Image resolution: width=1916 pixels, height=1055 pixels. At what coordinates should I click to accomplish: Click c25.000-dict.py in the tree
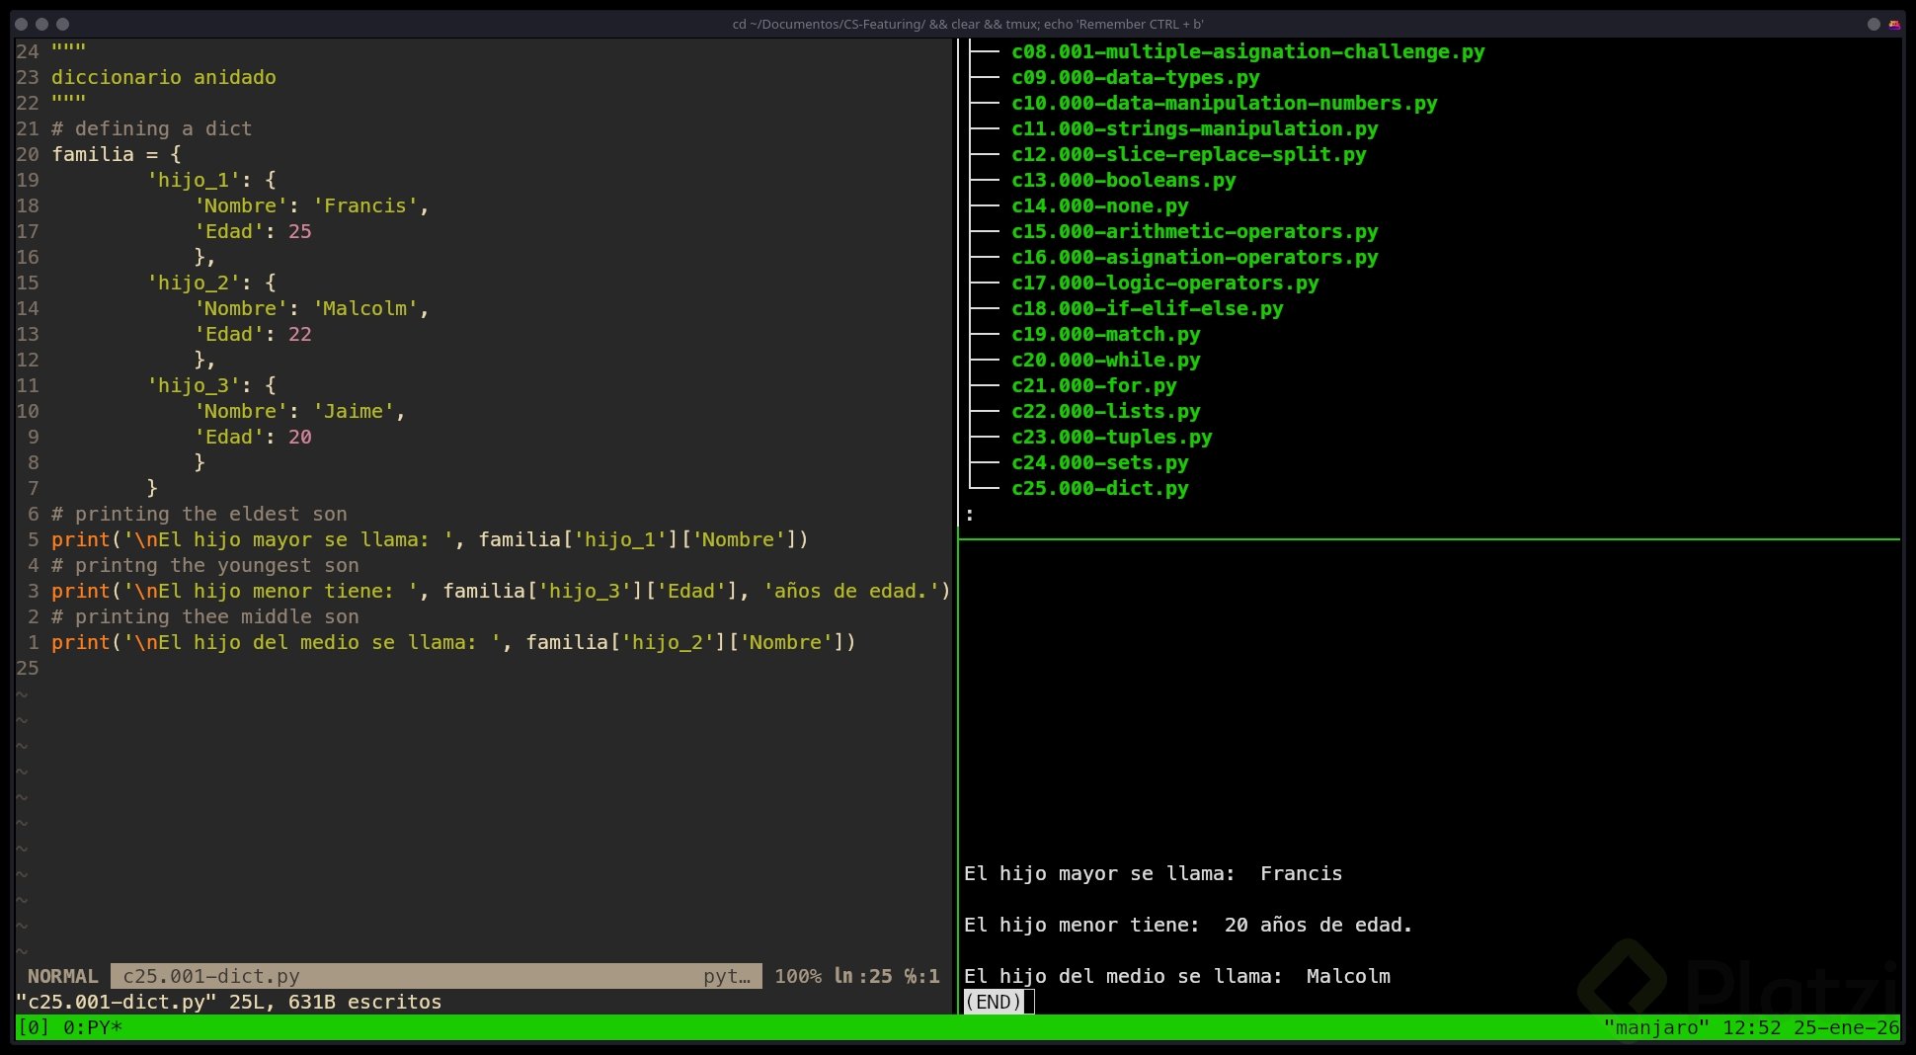pos(1100,488)
